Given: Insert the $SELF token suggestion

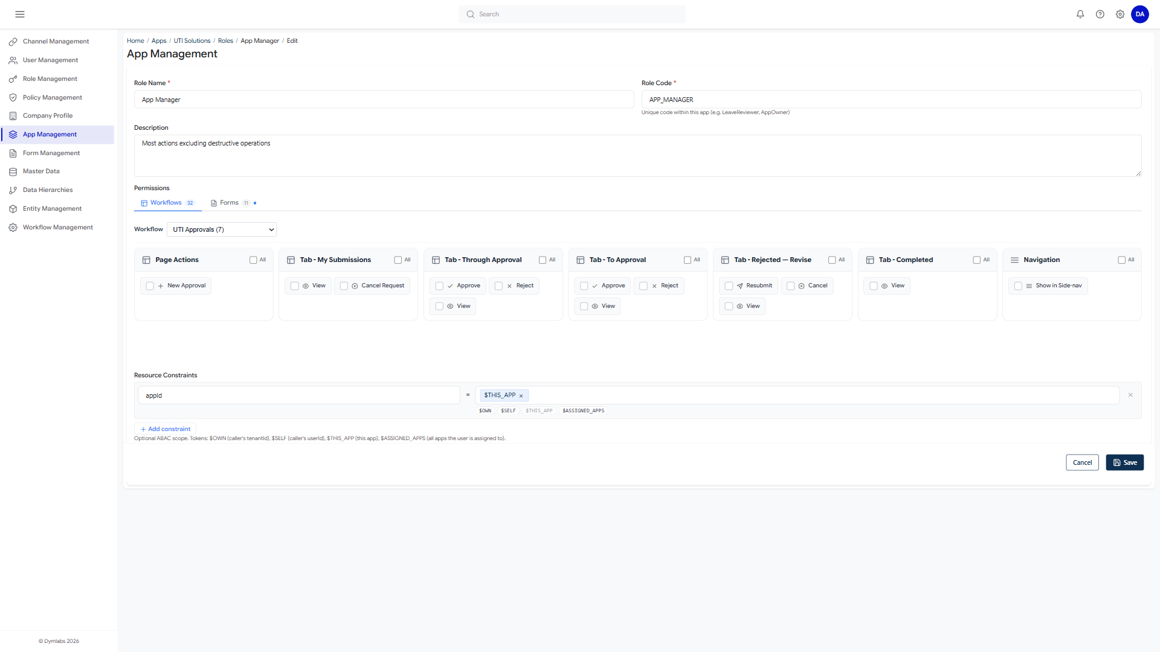Looking at the screenshot, I should [508, 411].
